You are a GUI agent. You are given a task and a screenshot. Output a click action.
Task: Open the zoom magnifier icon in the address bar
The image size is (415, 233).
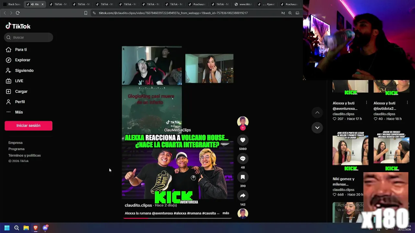click(290, 13)
